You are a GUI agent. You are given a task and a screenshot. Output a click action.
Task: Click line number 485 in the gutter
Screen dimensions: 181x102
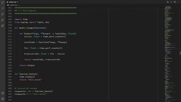pos(10,74)
